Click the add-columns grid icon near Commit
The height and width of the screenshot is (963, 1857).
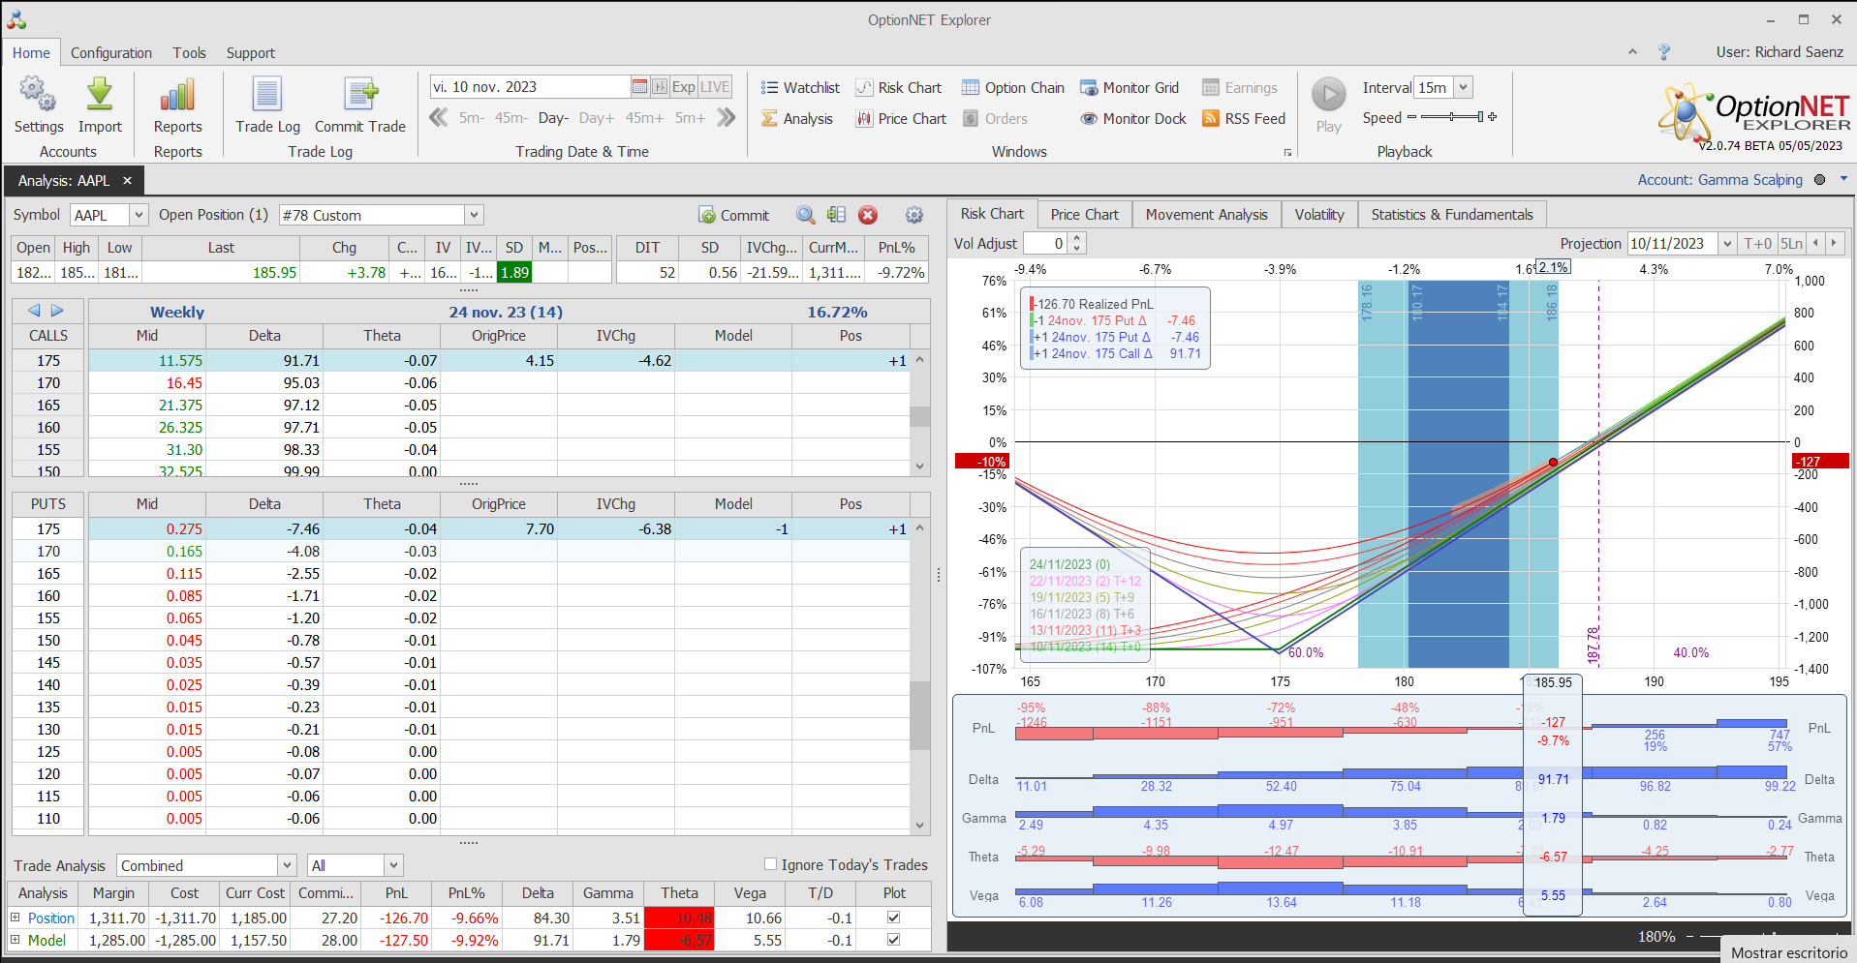coord(837,215)
